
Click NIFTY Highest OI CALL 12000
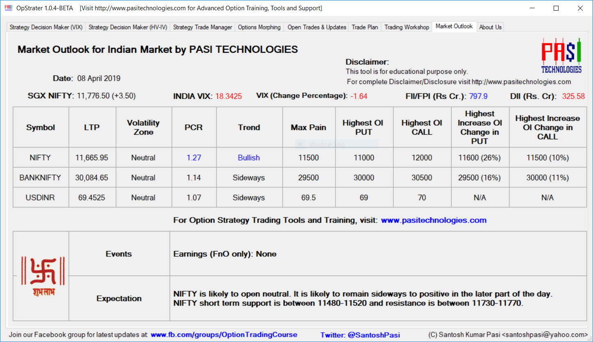click(422, 158)
